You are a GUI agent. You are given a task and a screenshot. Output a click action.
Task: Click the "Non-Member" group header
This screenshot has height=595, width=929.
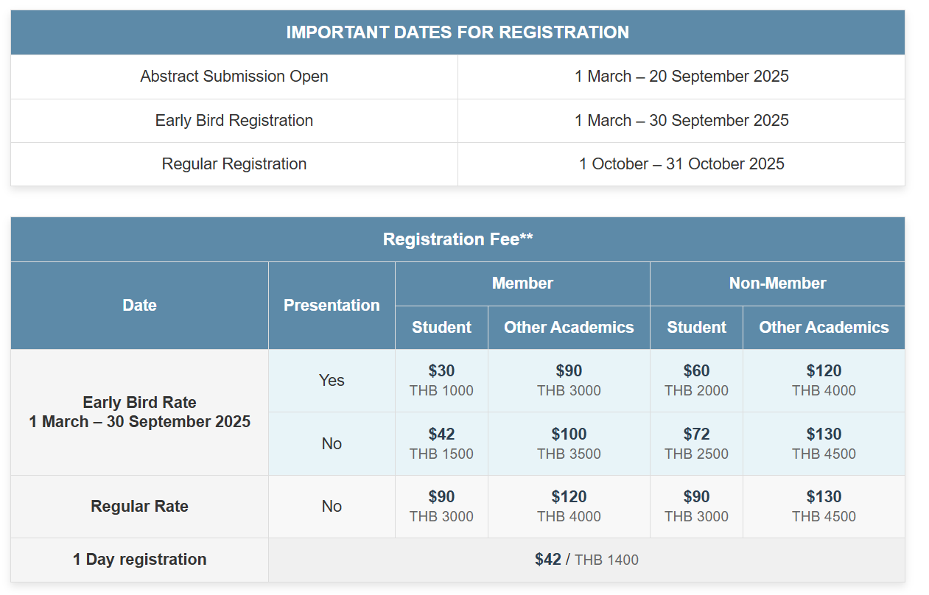tap(777, 284)
